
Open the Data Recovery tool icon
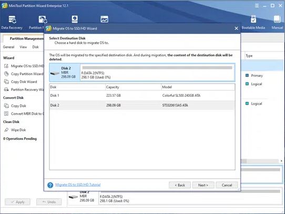point(13,19)
